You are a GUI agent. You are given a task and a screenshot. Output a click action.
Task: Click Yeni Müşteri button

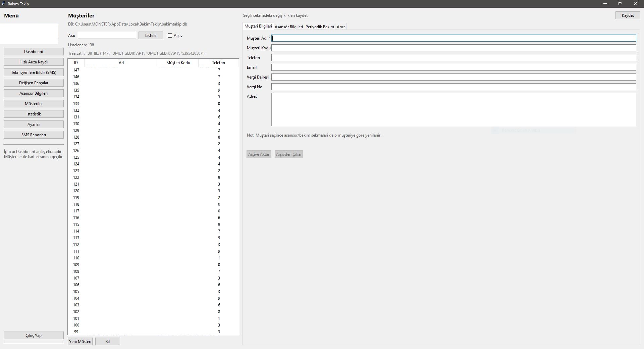80,342
